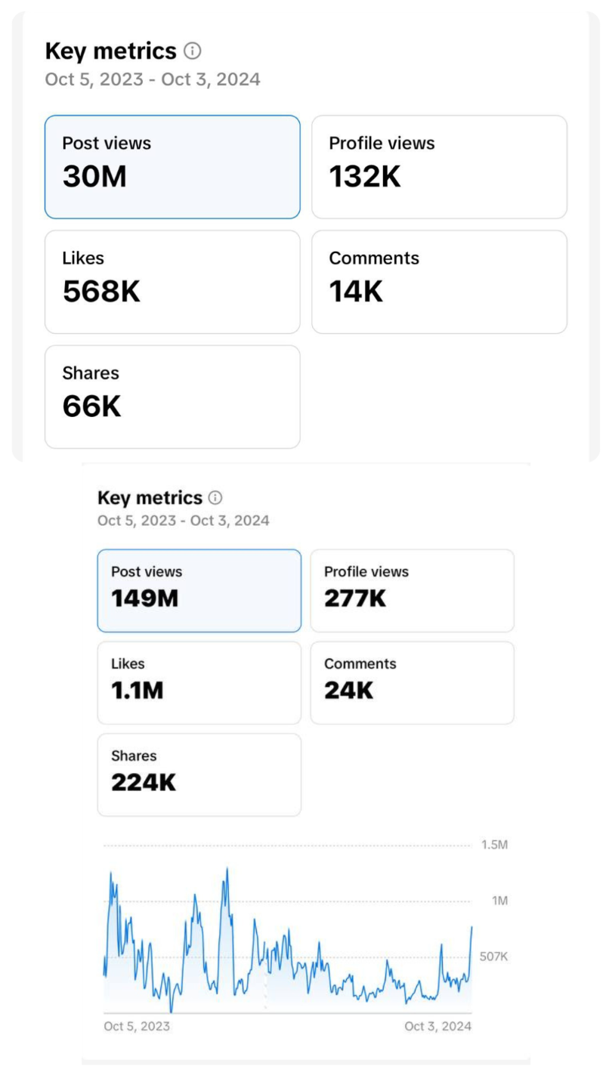Screen dimensions: 612x1088
Task: Click info icon beside the upper Key metrics heading
Action: (193, 51)
